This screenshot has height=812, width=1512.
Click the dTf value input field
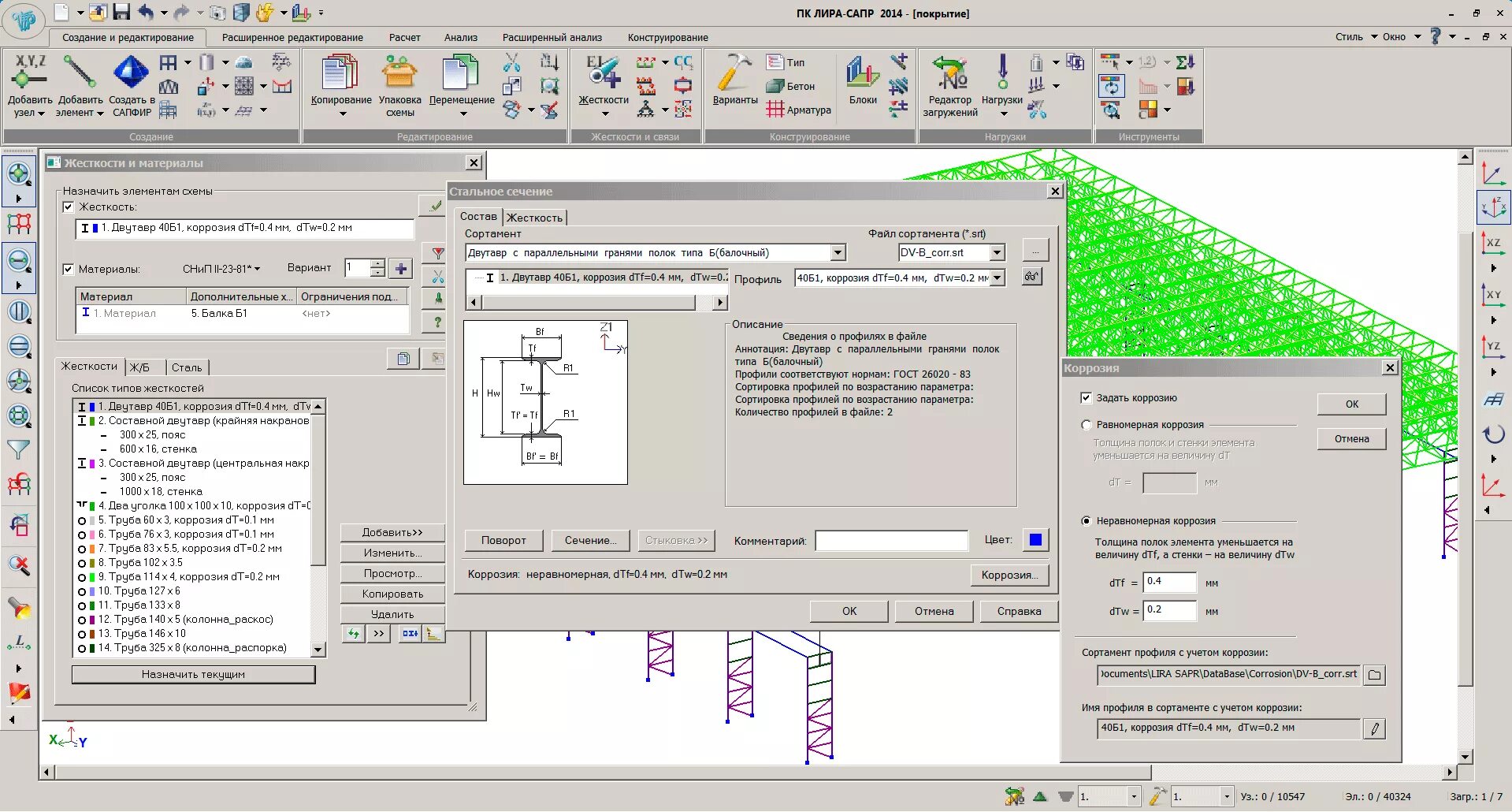1170,582
